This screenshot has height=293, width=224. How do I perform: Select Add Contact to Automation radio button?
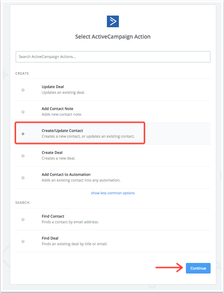(x=23, y=178)
